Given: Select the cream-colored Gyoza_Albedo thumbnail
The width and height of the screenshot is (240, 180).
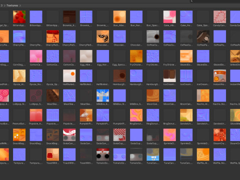Looking at the screenshot, I should [x=19, y=76].
